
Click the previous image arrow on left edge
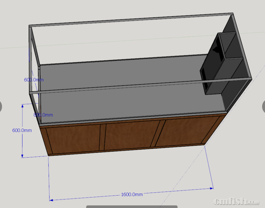1,106
